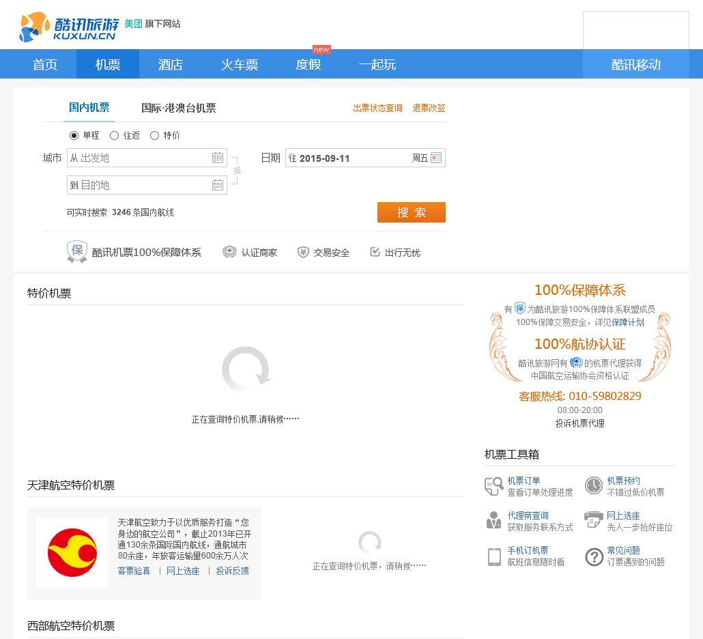Click the 特价机票 section heading
The width and height of the screenshot is (703, 639).
49,294
